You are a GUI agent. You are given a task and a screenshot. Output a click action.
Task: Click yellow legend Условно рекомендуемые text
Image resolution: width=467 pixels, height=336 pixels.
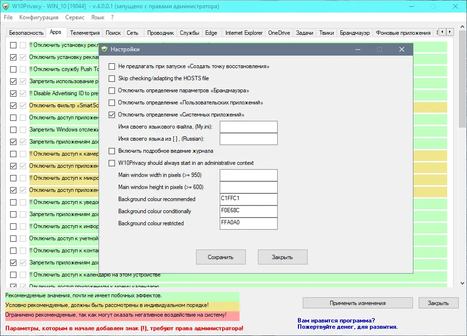pyautogui.click(x=107, y=305)
